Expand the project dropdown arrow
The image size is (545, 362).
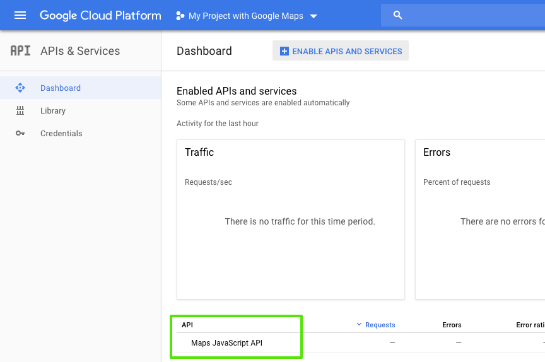(x=314, y=16)
